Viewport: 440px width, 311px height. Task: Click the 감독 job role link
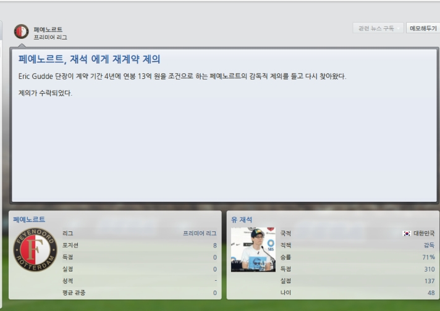tap(429, 246)
